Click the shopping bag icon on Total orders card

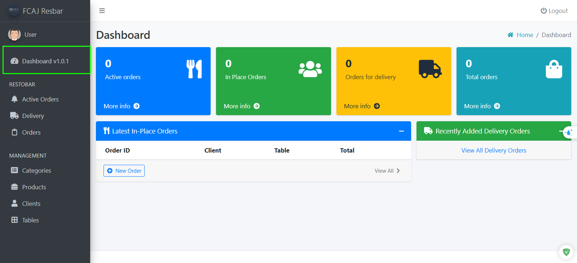coord(554,69)
